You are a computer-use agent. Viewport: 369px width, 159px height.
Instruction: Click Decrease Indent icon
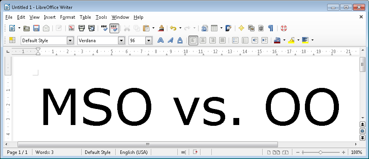tap(255, 40)
